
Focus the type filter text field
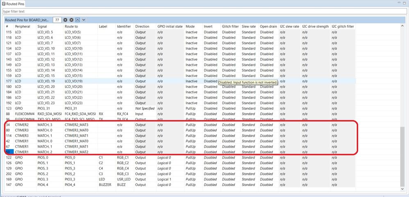[x=204, y=11]
